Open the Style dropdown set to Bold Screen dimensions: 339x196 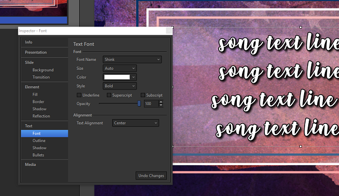[119, 86]
